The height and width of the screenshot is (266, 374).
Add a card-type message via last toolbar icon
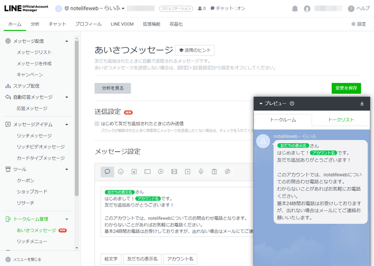pyautogui.click(x=228, y=171)
